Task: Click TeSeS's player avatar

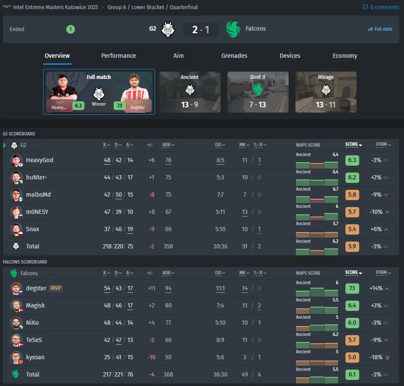Action: pos(16,340)
